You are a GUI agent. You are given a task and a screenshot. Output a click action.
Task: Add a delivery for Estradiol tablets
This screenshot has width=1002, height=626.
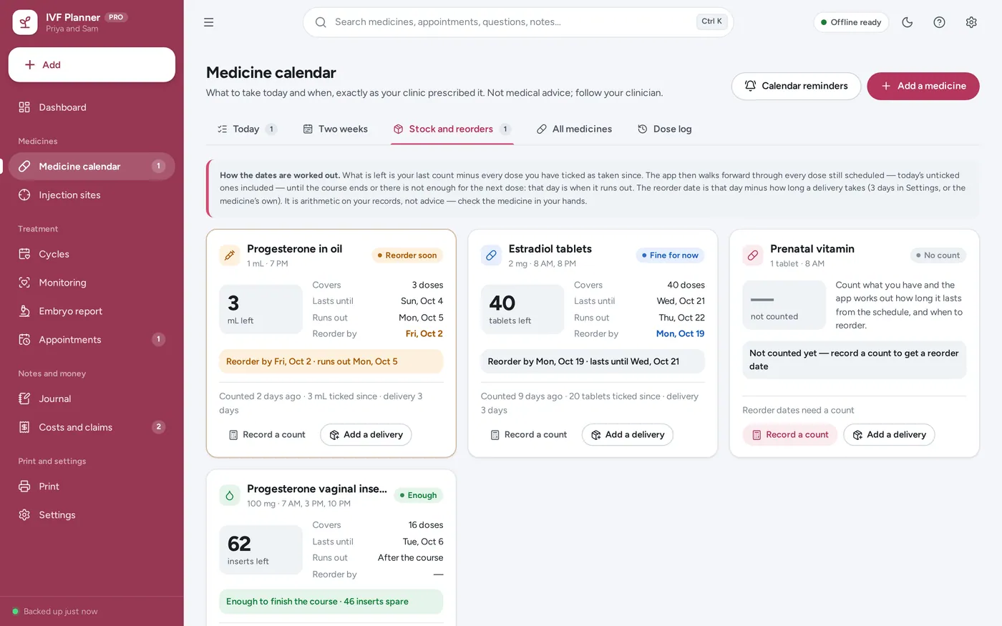tap(628, 434)
